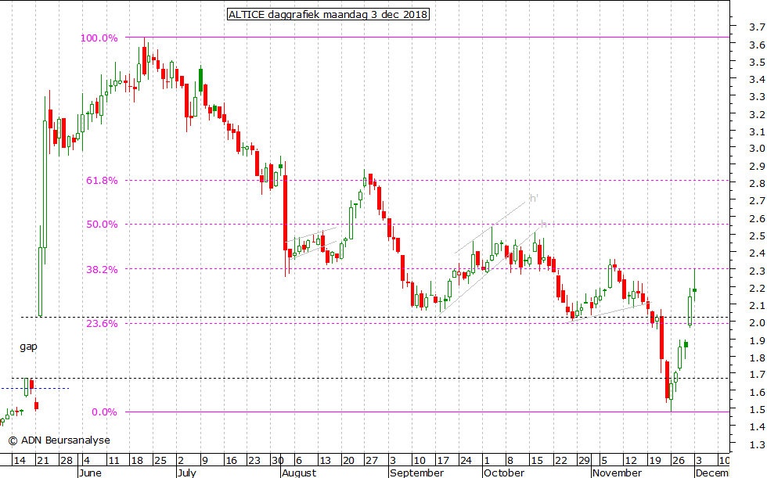
Task: Click the date label 25 on the time axis
Action: coord(160,461)
